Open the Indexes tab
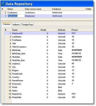The height and width of the screenshot is (106, 96). click(16, 24)
